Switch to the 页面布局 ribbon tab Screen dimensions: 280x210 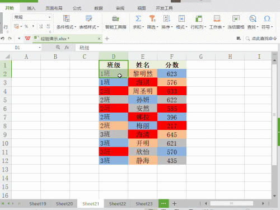(x=54, y=8)
